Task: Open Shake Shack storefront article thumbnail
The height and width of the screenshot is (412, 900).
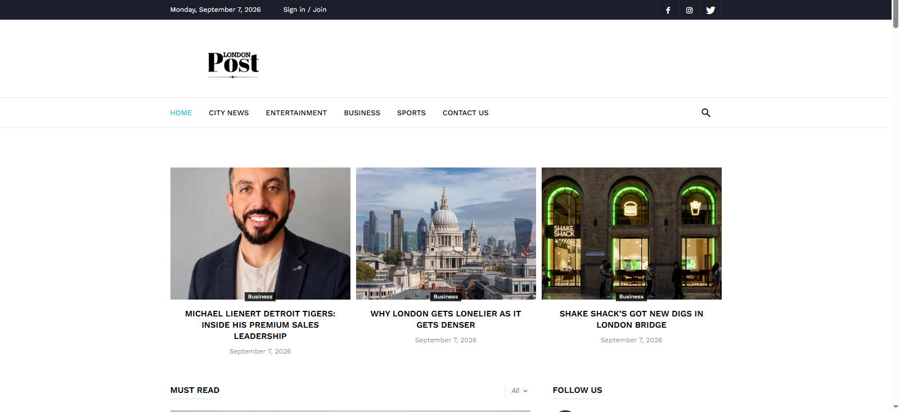Action: [x=632, y=233]
